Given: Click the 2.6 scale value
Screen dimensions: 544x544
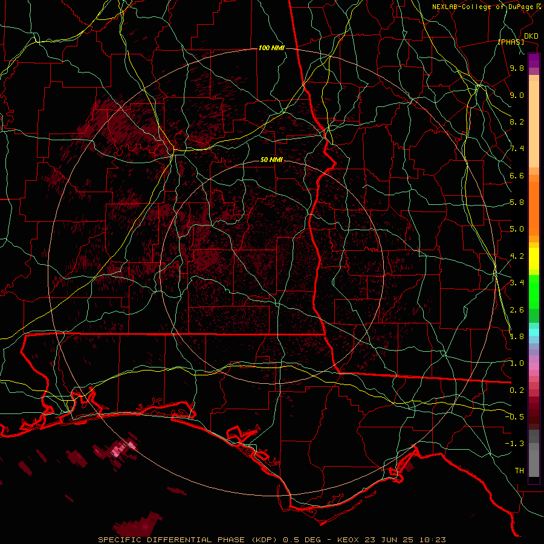Looking at the screenshot, I should point(517,310).
